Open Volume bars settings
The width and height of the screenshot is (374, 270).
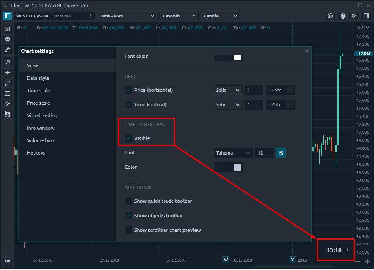pyautogui.click(x=67, y=140)
